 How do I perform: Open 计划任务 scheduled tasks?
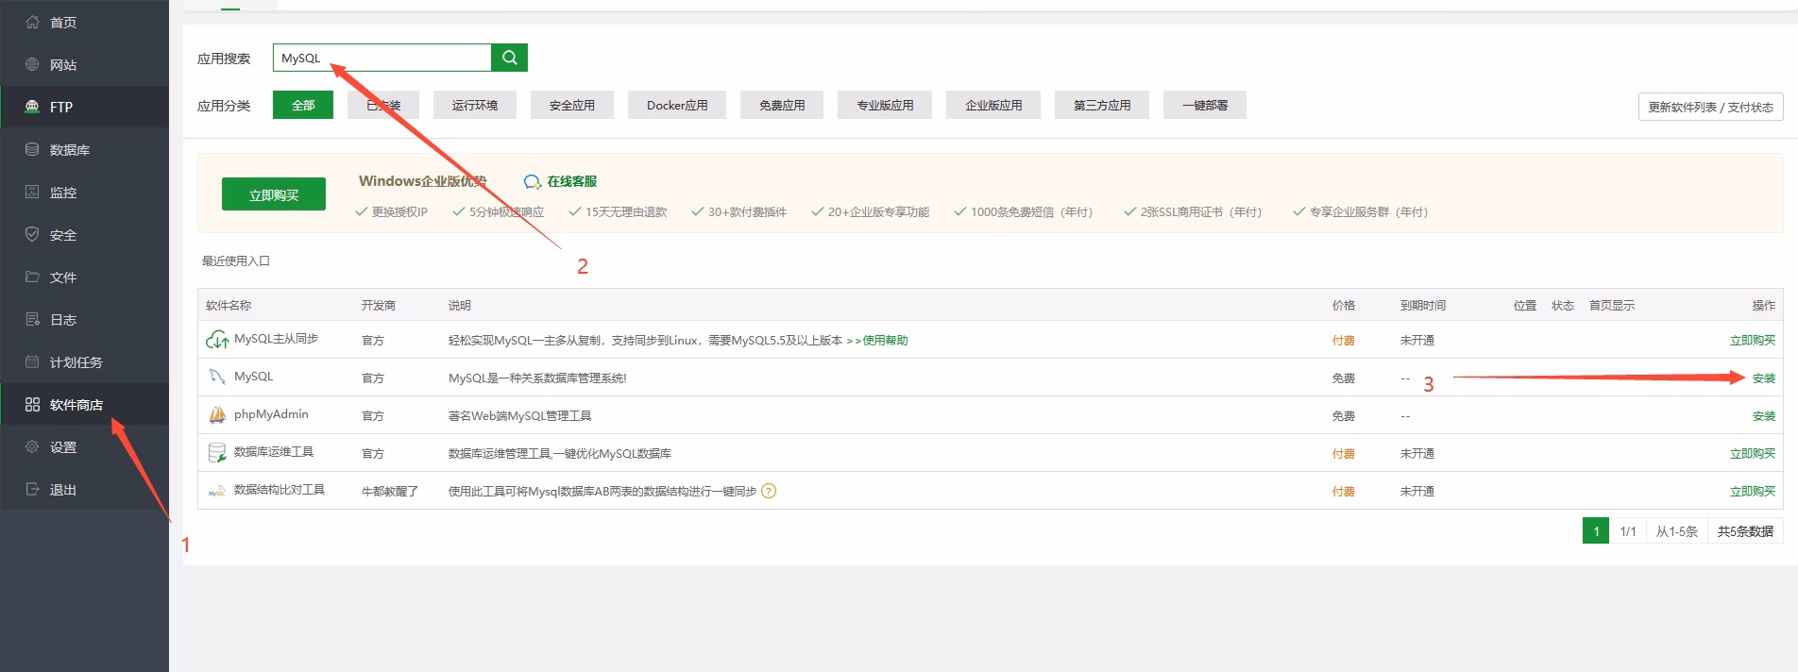76,362
